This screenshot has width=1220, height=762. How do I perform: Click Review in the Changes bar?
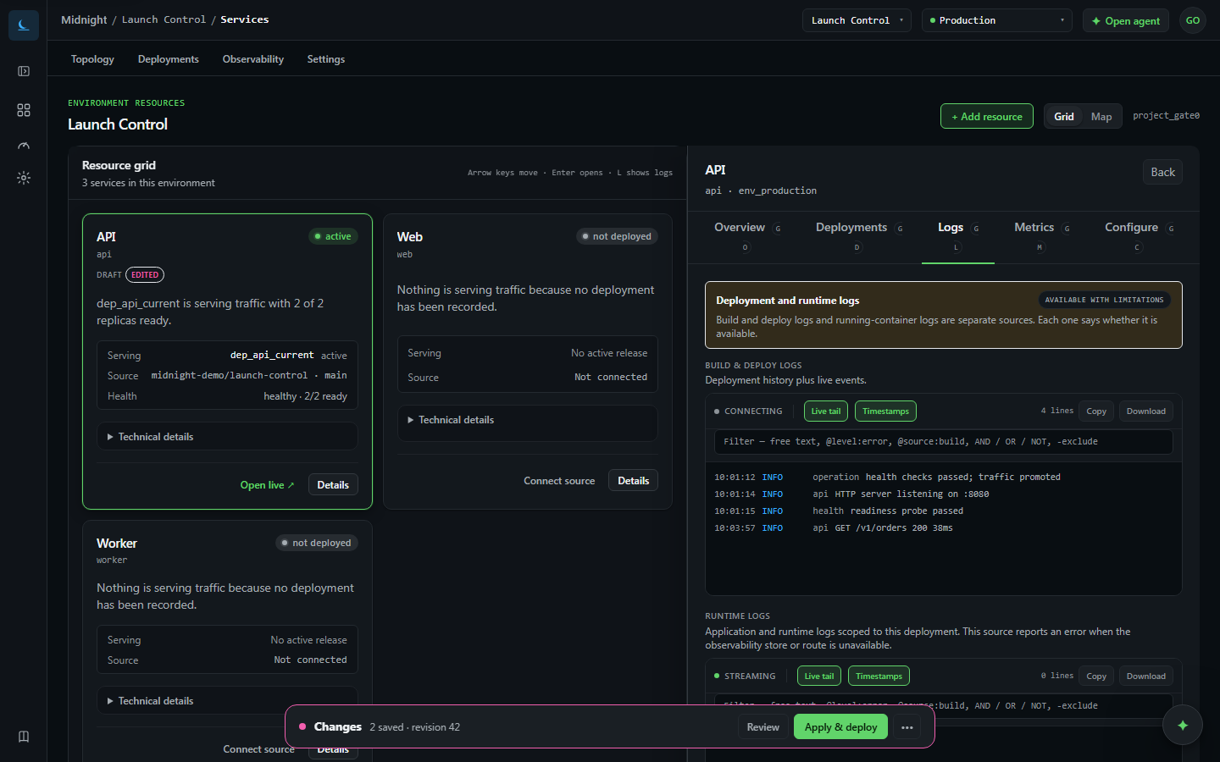coord(763,727)
